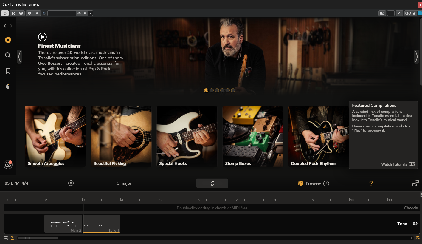Open the dropdown next to the camera icon

click(391, 13)
